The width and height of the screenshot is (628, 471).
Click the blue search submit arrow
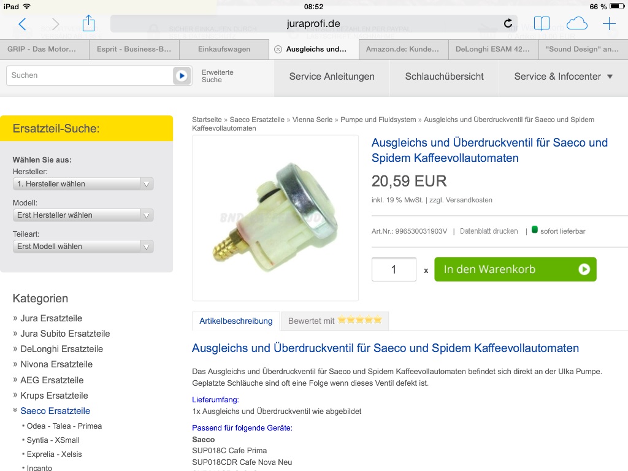click(x=181, y=75)
